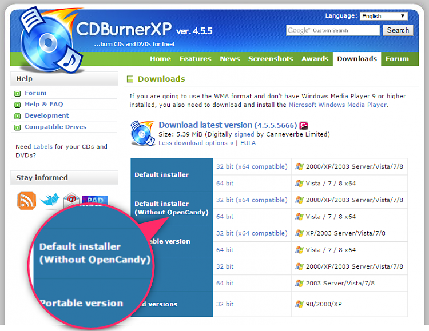Image resolution: width=429 pixels, height=331 pixels.
Task: Follow the Labels link in sidebar
Action: coord(43,146)
